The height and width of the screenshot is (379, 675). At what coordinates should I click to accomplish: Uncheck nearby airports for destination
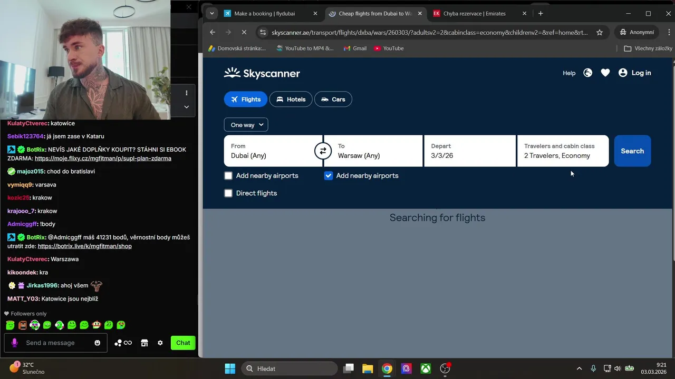coord(329,176)
